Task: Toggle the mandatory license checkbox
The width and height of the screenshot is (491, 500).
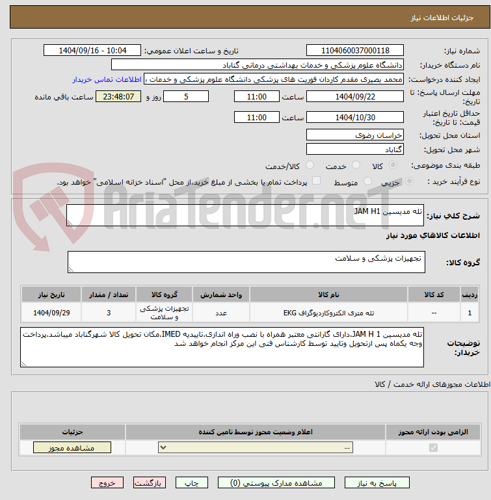Action: click(x=433, y=447)
